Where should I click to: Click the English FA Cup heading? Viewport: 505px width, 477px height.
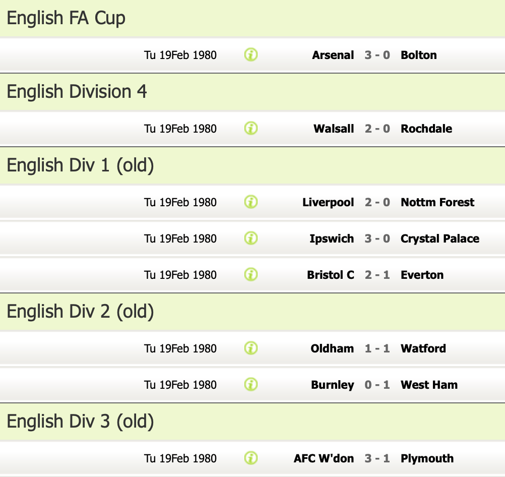click(x=66, y=18)
